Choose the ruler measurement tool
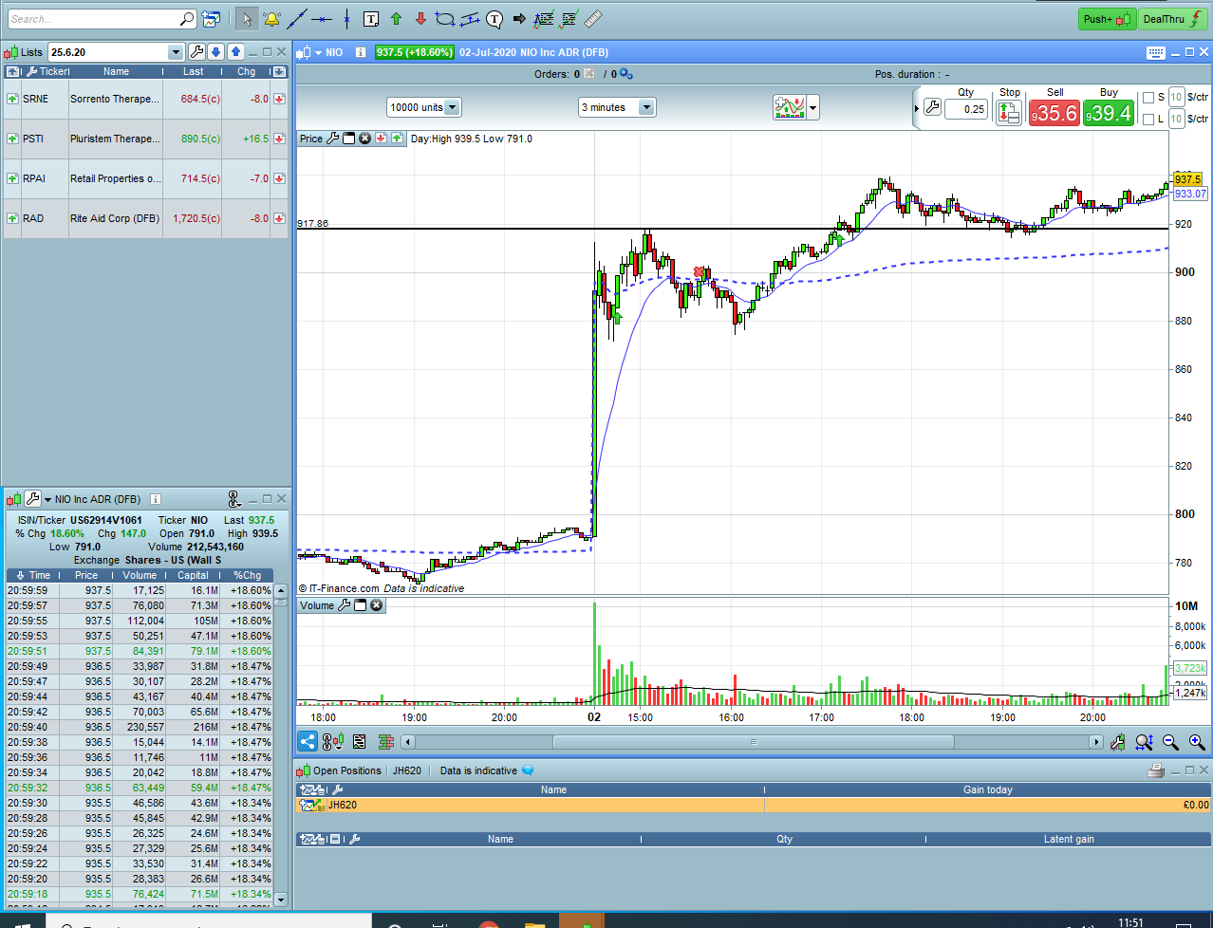1213x928 pixels. [593, 19]
